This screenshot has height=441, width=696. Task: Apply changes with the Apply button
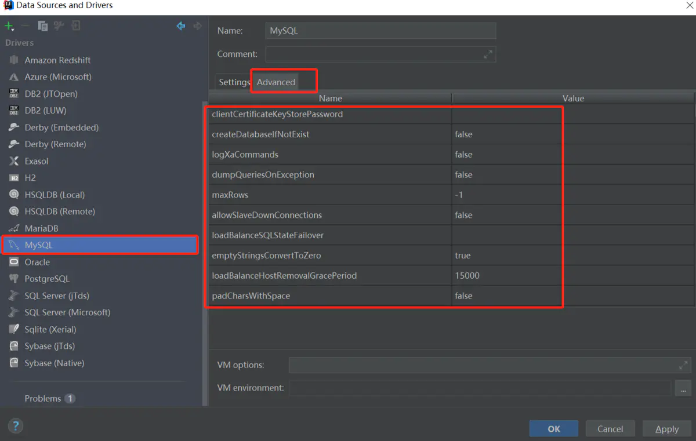[666, 428]
